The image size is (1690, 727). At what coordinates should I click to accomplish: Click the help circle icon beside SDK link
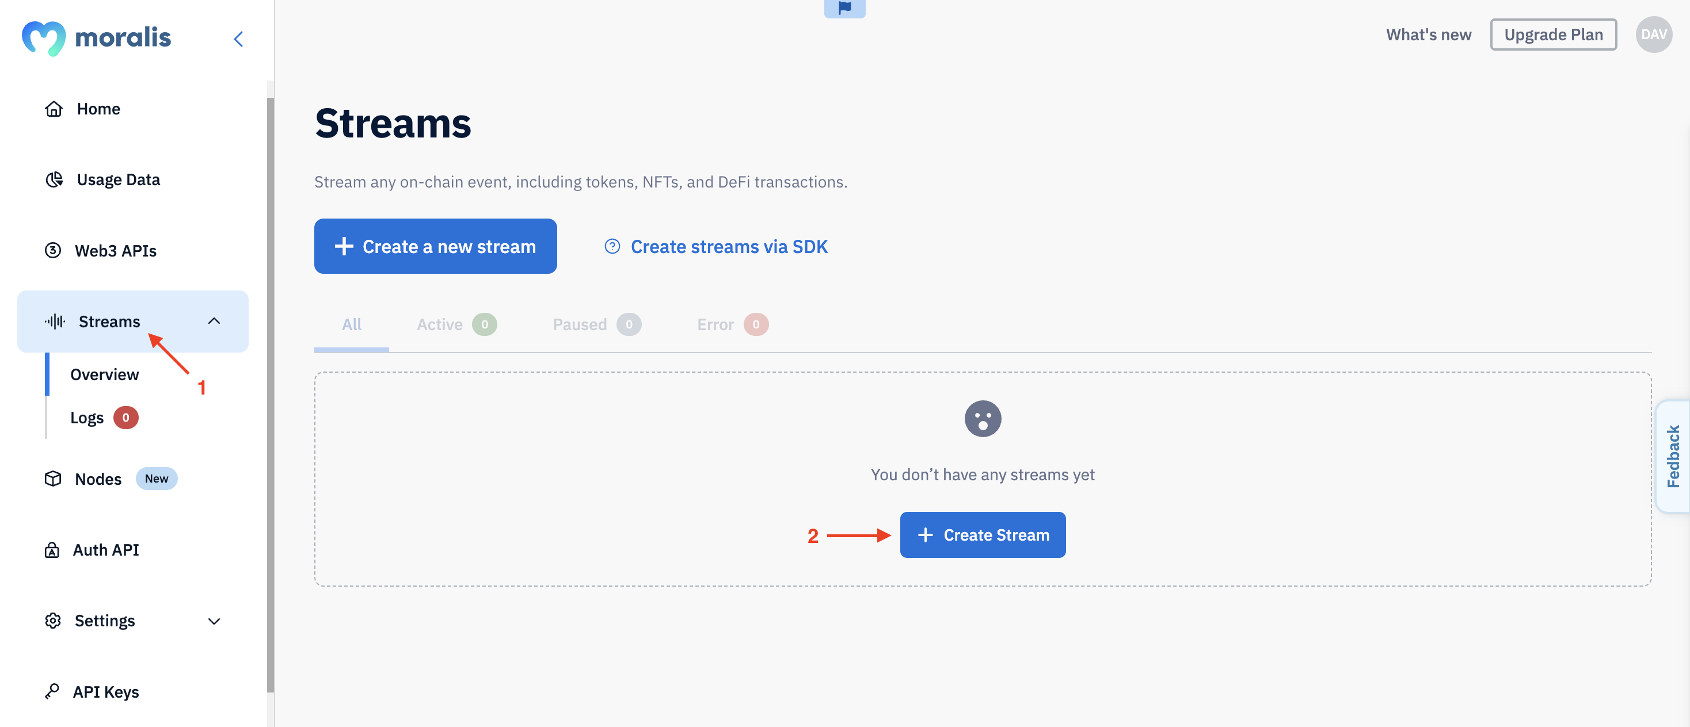tap(612, 247)
